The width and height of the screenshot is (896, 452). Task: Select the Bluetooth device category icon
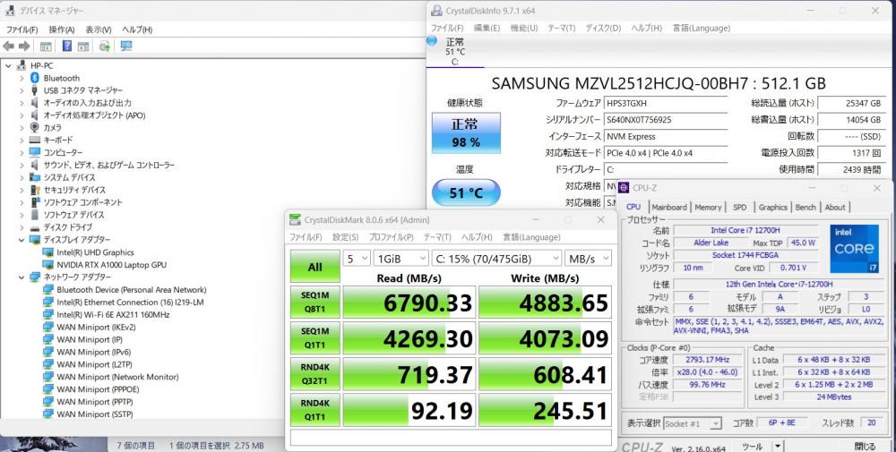click(x=35, y=78)
